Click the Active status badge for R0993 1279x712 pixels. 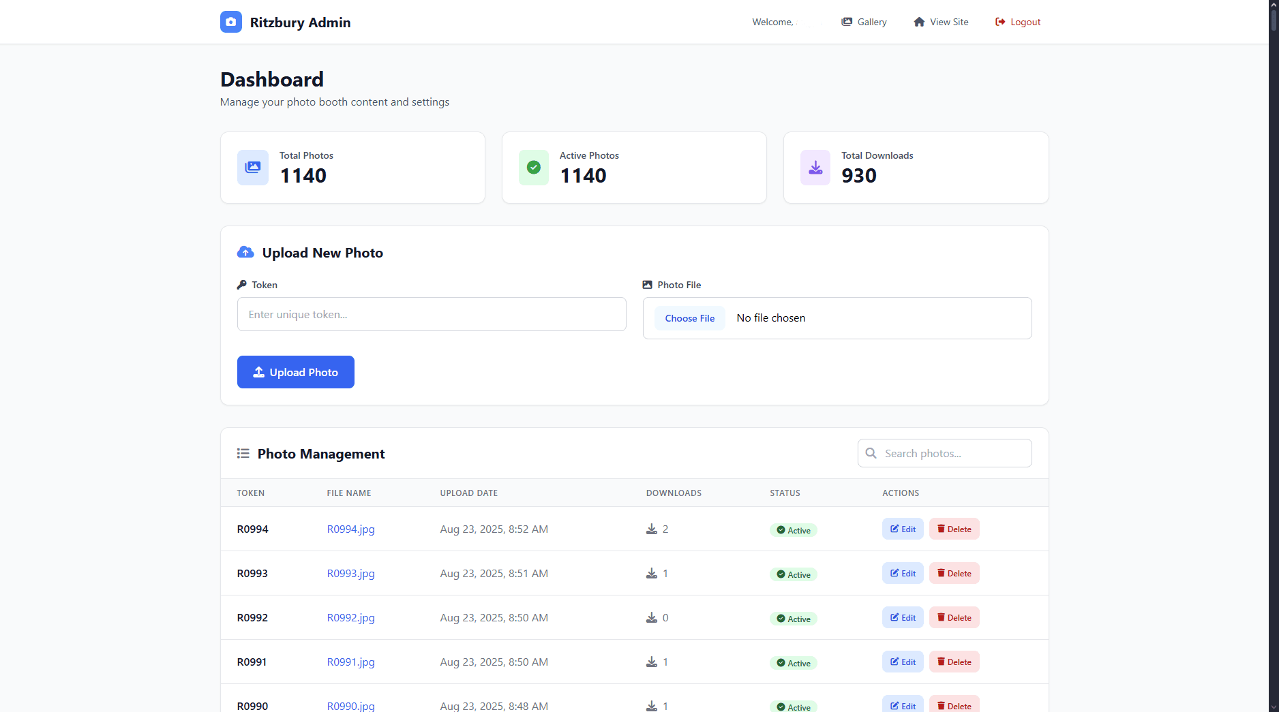[x=793, y=574]
